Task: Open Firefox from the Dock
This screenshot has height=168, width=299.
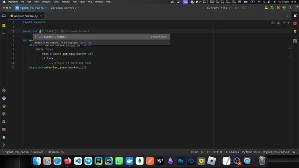Action: tap(67, 161)
